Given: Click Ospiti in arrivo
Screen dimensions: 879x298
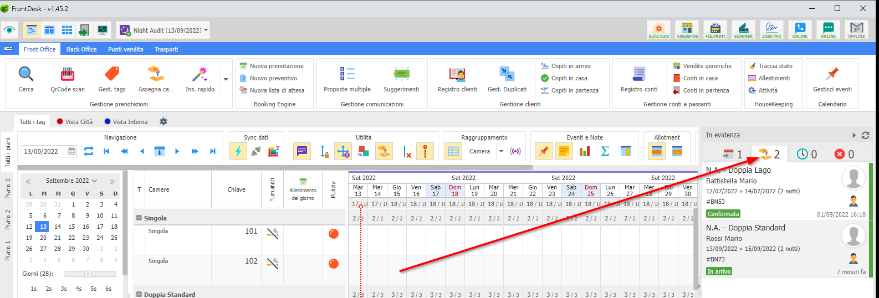Looking at the screenshot, I should tap(566, 66).
